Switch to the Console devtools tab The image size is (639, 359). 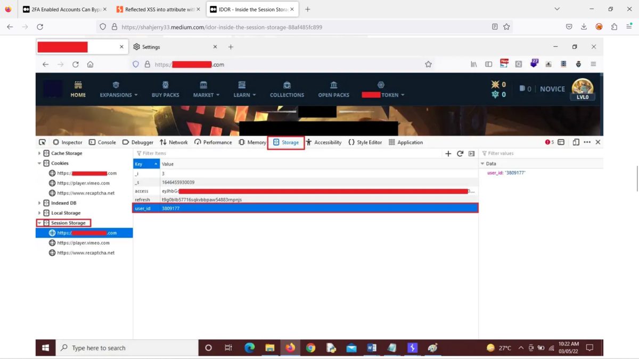[x=102, y=142]
